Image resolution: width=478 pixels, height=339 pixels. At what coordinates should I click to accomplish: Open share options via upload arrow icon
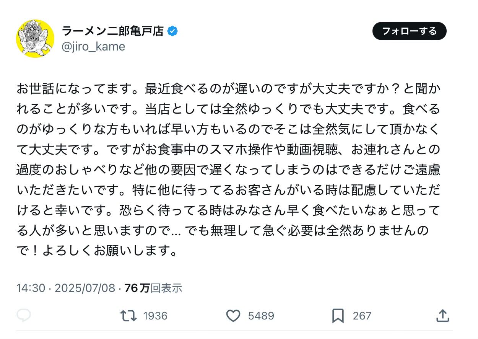click(442, 315)
